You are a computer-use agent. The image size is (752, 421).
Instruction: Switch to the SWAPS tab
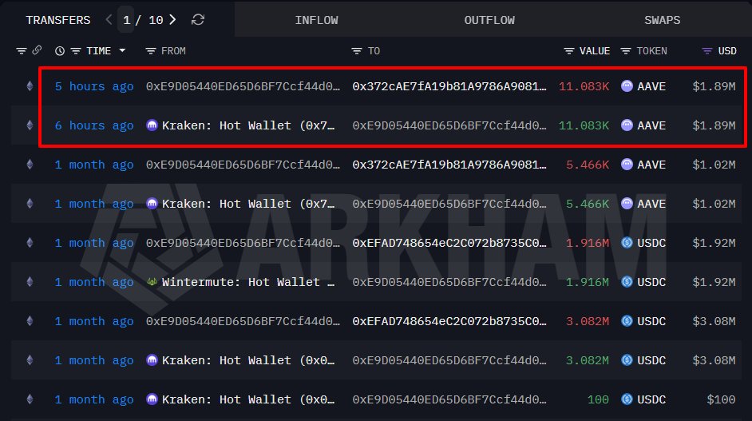coord(663,20)
